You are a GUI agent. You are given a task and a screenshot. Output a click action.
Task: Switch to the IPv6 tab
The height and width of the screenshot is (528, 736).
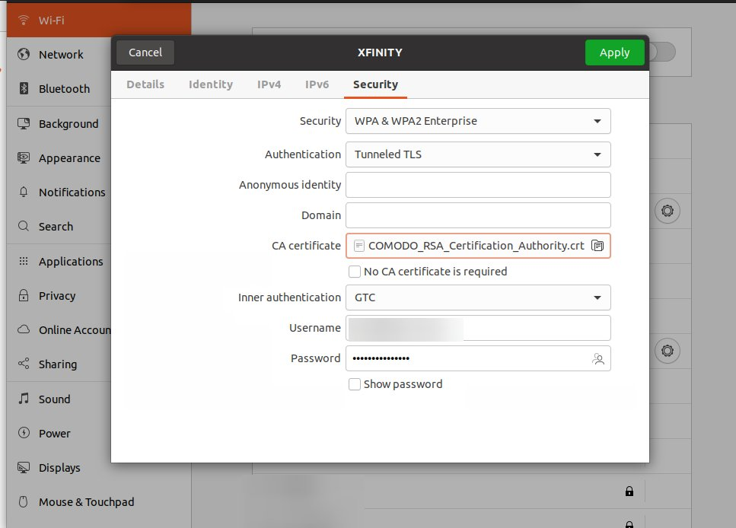(317, 84)
